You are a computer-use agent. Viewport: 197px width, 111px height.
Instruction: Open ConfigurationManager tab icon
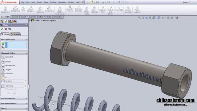click(x=10, y=22)
